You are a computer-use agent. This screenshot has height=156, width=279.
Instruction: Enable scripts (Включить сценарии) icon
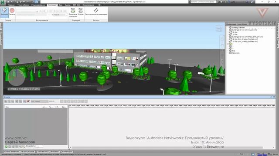(x=73, y=13)
